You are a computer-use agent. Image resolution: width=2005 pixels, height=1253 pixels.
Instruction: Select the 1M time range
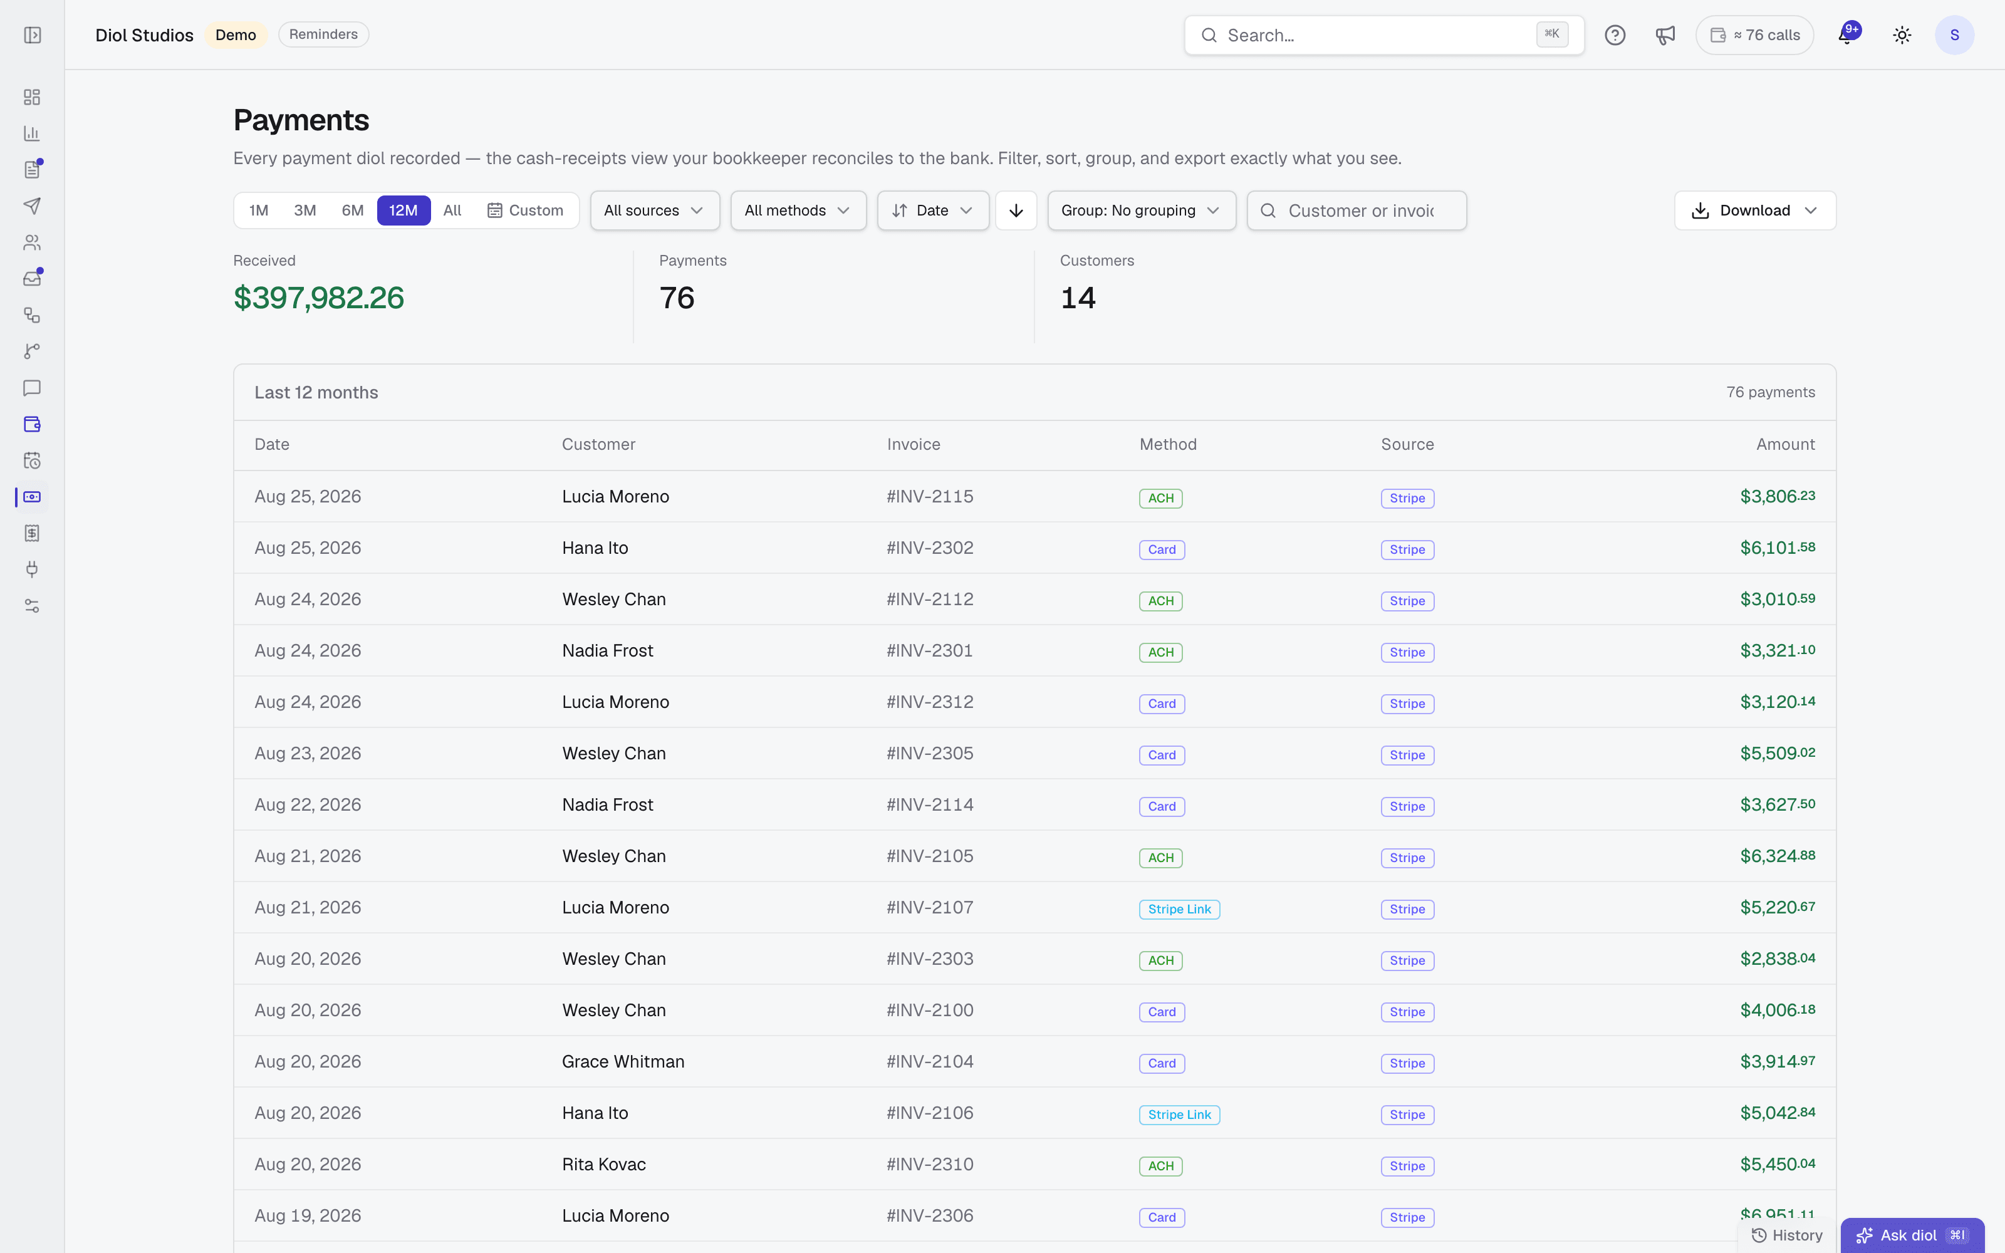coord(259,211)
